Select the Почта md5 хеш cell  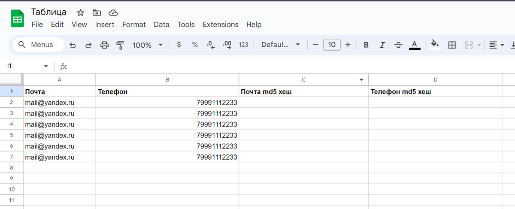coord(304,91)
